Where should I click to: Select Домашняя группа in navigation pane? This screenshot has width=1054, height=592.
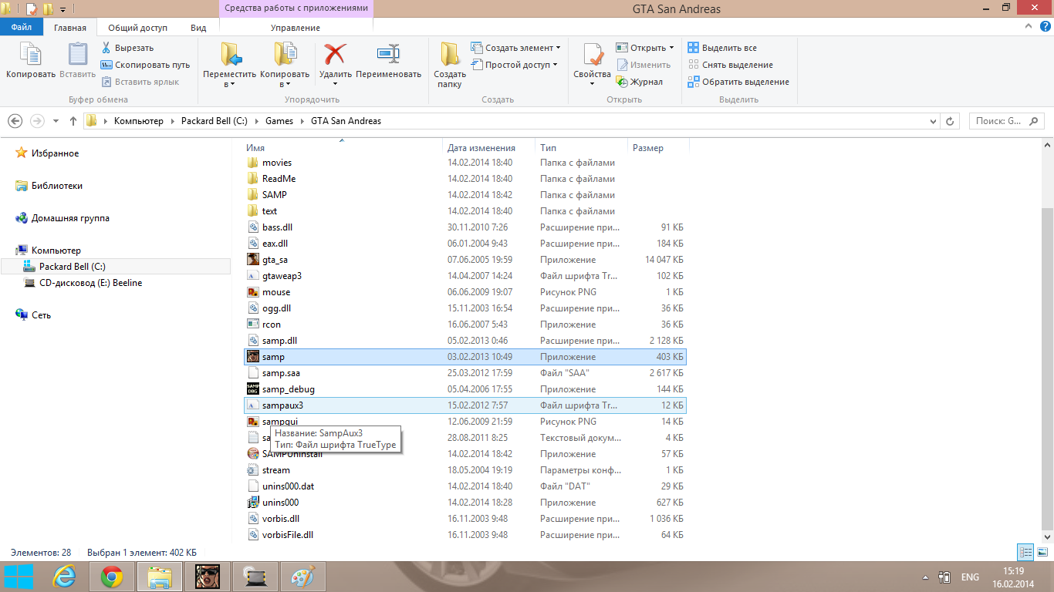(x=70, y=218)
